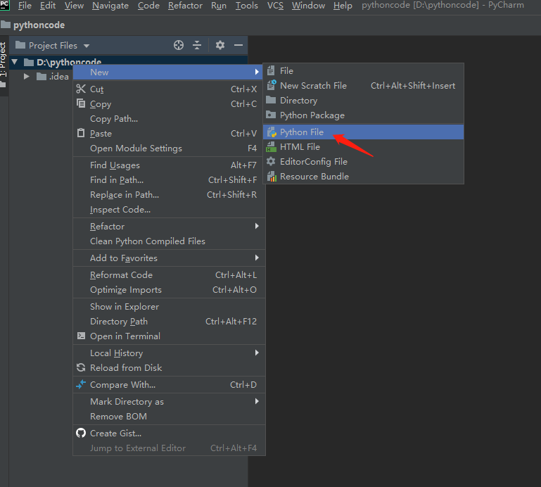The image size is (541, 487).
Task: Open the Edit menu
Action: tap(48, 6)
